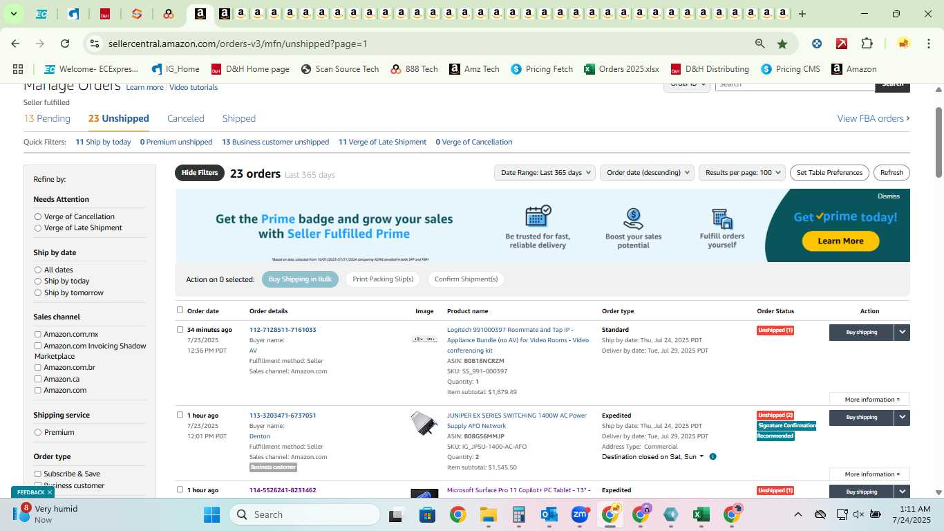Open the Orders 2025.xlsx bookmark
Viewport: 944px width, 531px height.
(621, 69)
